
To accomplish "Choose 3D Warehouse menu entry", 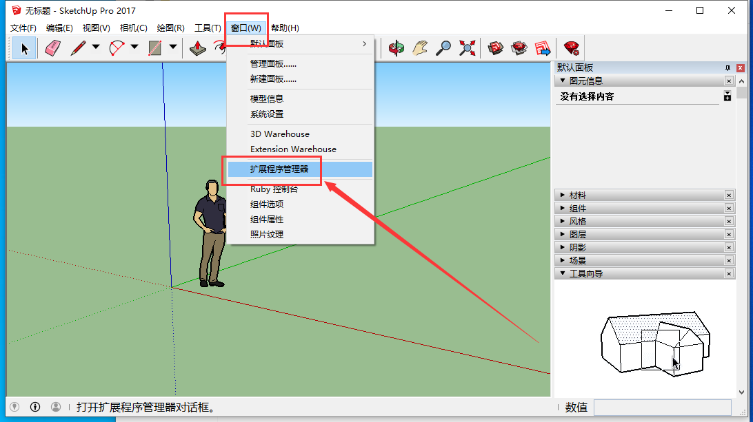I will pos(300,134).
